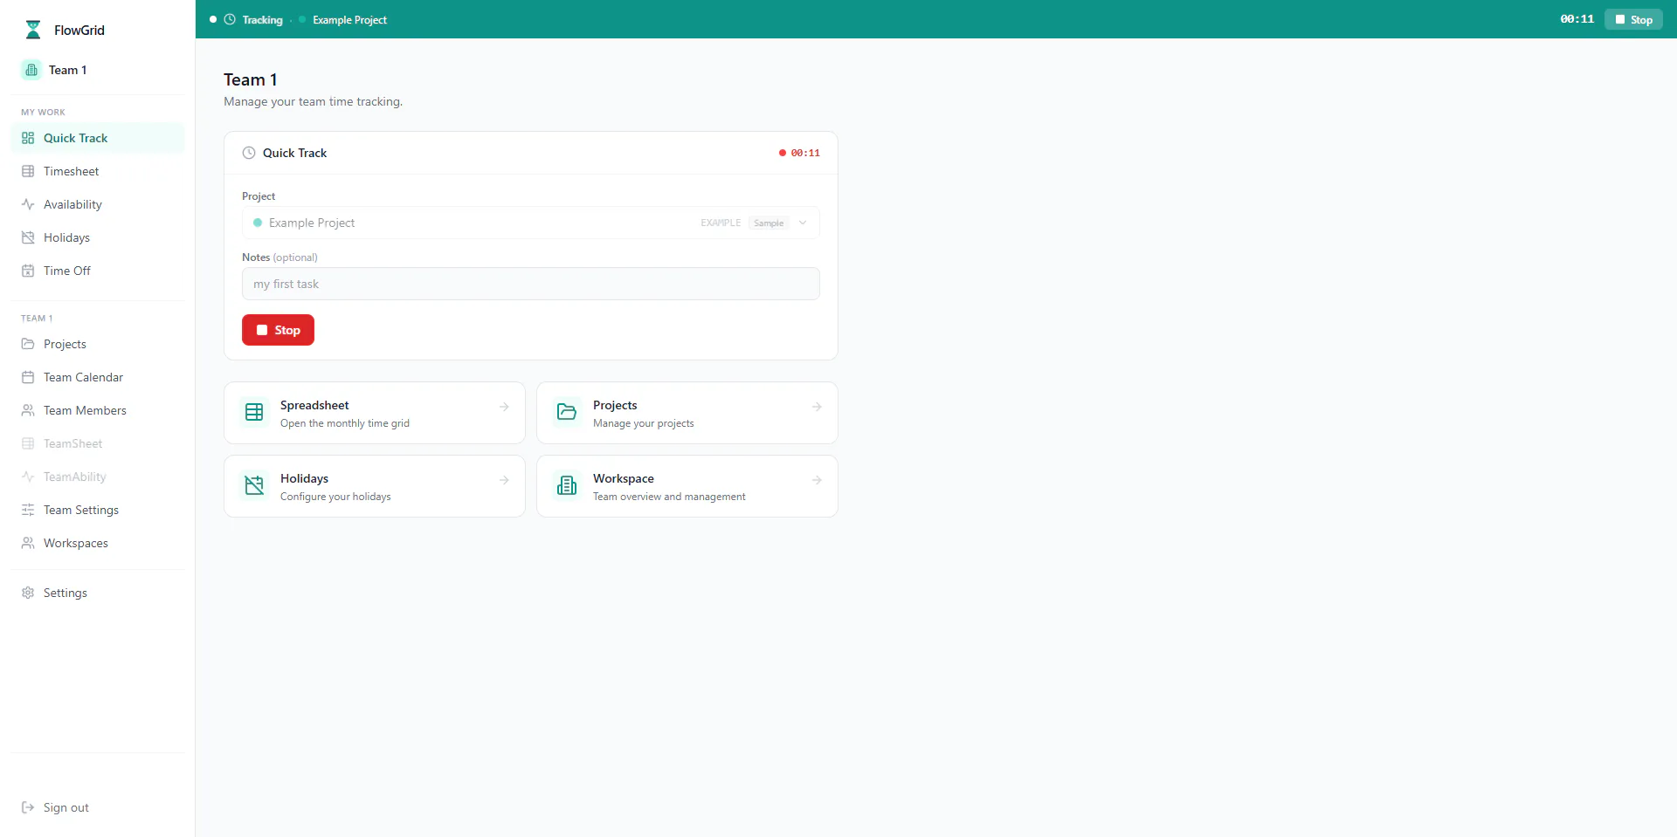Open the Spreadsheet card arrow
Viewport: 1677px width, 837px height.
point(504,407)
